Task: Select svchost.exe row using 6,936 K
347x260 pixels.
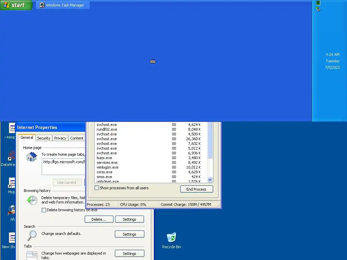Action: pos(151,153)
